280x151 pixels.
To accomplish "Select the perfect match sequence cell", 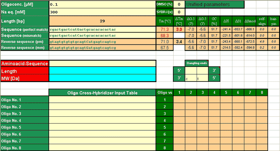I will 102,30.
